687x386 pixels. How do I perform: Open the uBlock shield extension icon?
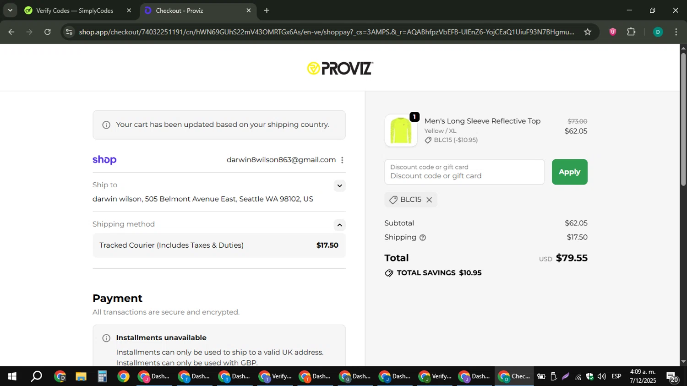[612, 32]
